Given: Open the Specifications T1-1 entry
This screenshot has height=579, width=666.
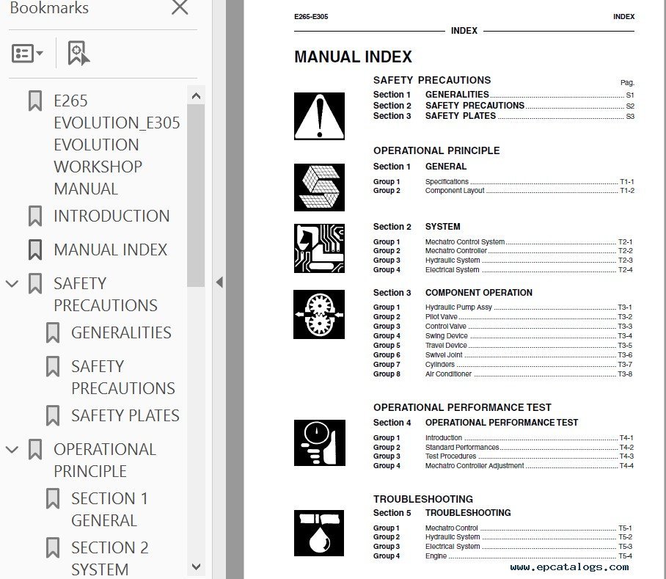Looking at the screenshot, I should point(504,181).
